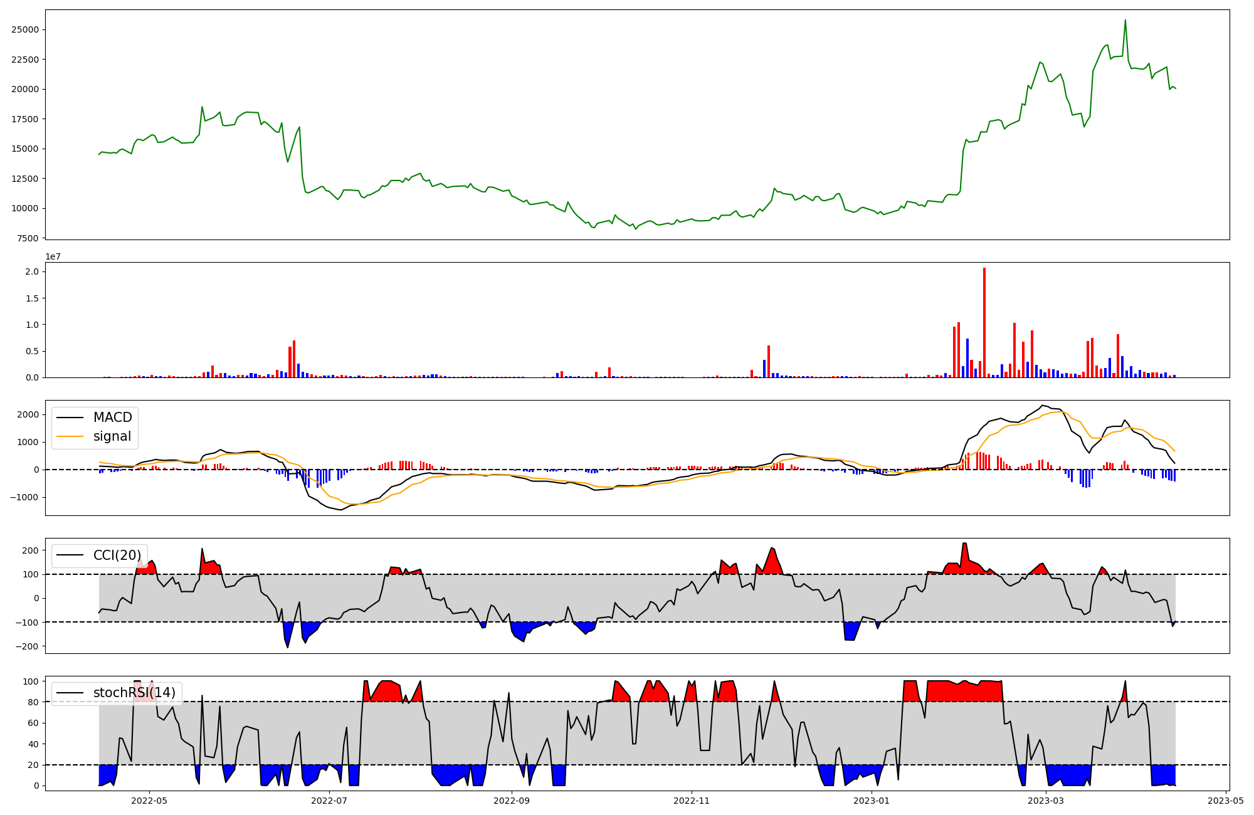Click the 2.0 tick label on volume axis

[32, 271]
